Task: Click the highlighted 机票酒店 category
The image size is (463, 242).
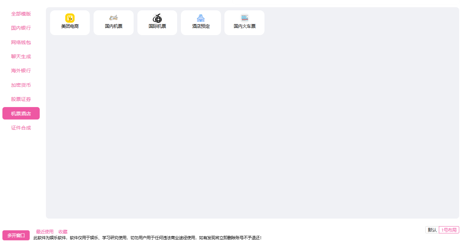Action: (21, 114)
